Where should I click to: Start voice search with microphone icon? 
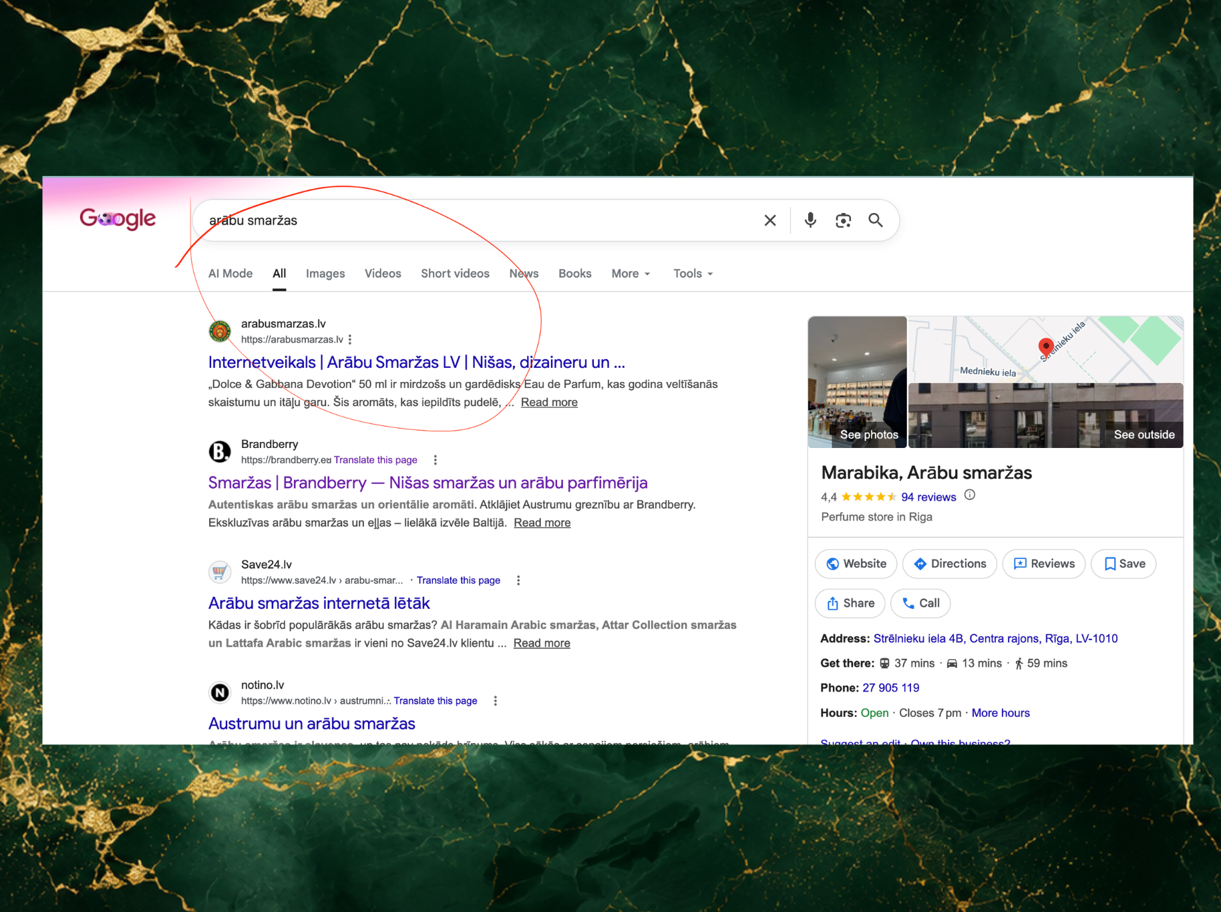pos(810,220)
